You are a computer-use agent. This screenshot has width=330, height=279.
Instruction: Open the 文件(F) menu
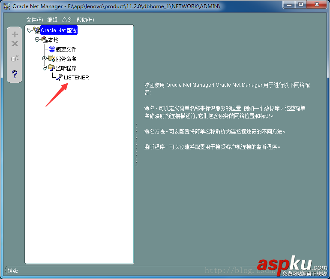click(x=35, y=20)
